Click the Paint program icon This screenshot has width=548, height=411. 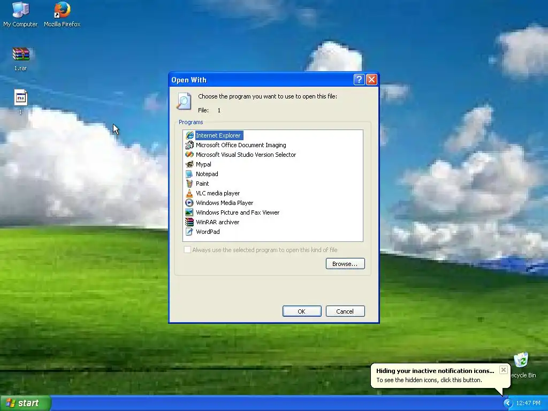point(189,184)
